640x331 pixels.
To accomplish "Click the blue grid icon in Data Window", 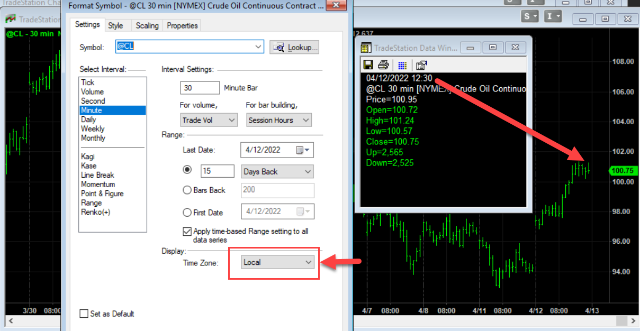I will [402, 65].
